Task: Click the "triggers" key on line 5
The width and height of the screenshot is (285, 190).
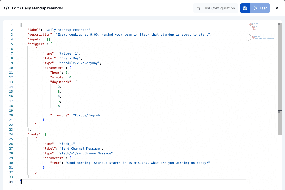Action: 37,44
